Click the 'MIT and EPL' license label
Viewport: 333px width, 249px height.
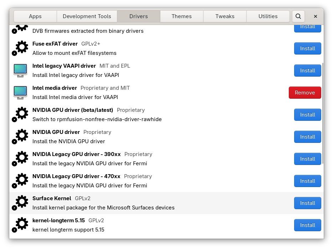(x=115, y=66)
